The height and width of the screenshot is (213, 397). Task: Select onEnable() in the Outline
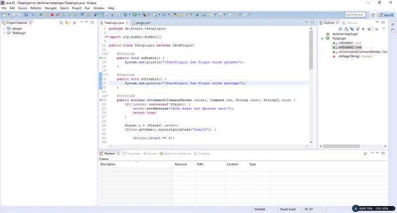tap(350, 43)
